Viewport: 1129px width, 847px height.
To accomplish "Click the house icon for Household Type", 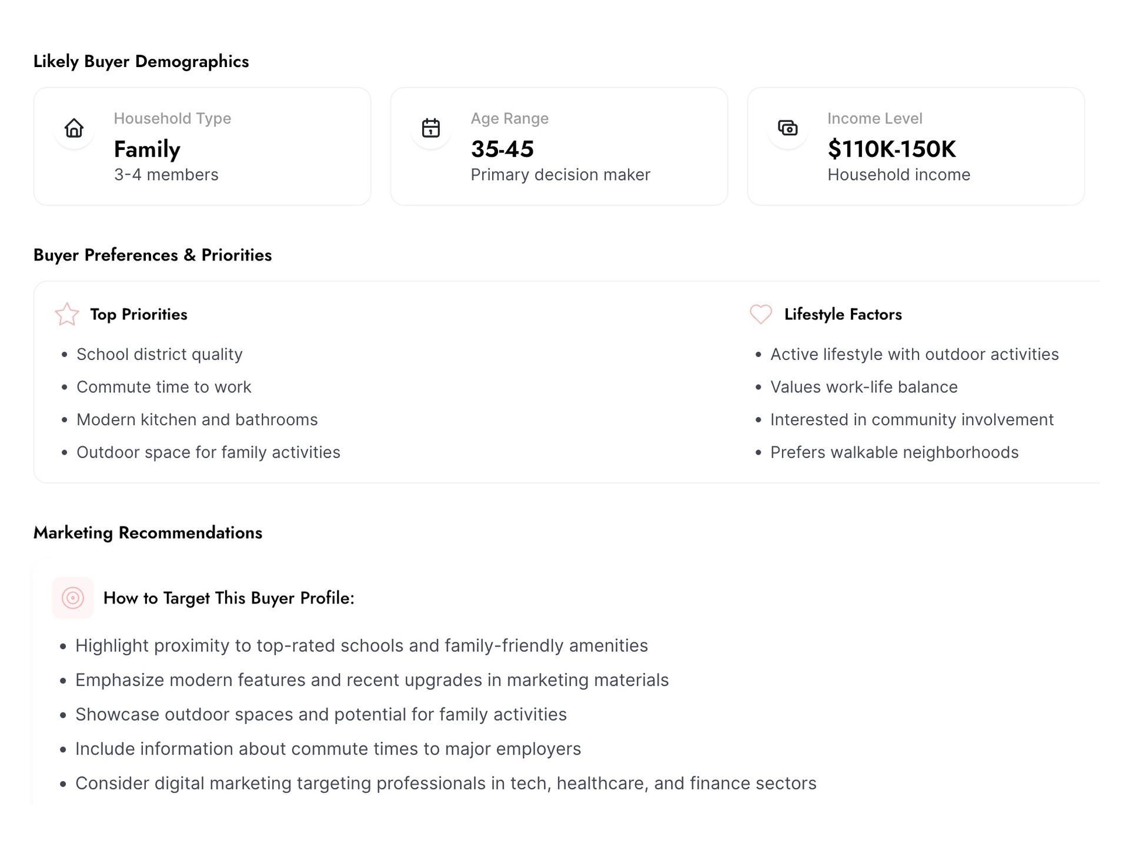I will pyautogui.click(x=74, y=128).
